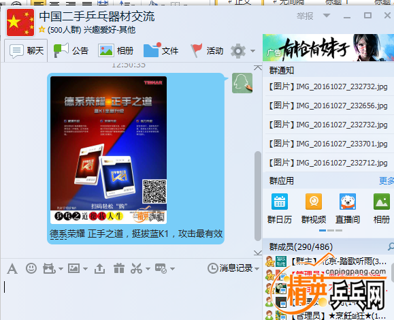Click the chat vertical scrollbar thumb
394x320 pixels.
coord(258,196)
